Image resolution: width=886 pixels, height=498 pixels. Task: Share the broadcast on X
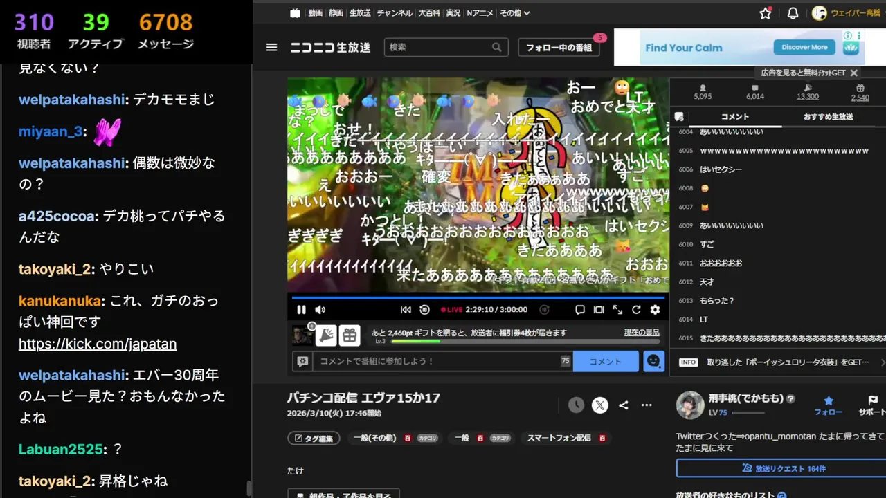[599, 405]
